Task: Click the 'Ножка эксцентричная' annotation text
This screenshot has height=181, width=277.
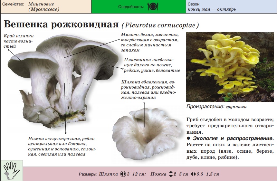Action: pyautogui.click(x=62, y=146)
